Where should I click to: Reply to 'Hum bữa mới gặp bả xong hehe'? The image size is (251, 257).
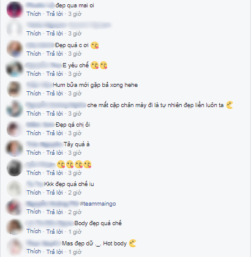click(x=54, y=94)
